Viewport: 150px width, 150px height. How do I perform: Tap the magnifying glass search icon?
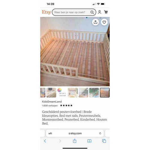92,12
